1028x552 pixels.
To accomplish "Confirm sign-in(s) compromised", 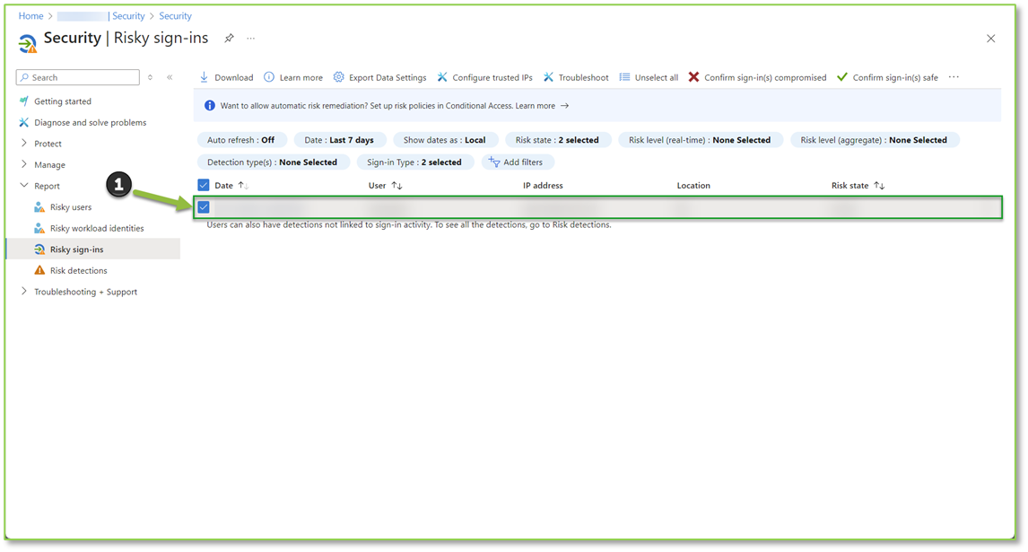I will click(759, 77).
